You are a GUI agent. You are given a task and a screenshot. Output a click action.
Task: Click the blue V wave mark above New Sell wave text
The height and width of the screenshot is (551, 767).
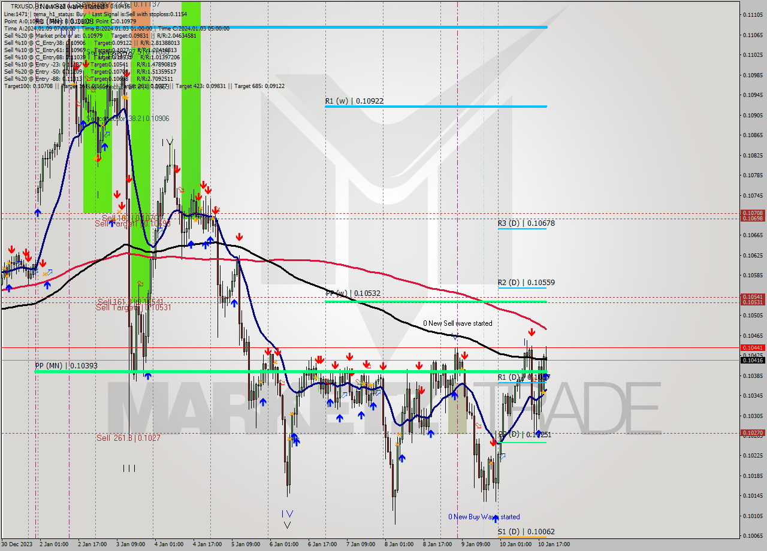[455, 337]
